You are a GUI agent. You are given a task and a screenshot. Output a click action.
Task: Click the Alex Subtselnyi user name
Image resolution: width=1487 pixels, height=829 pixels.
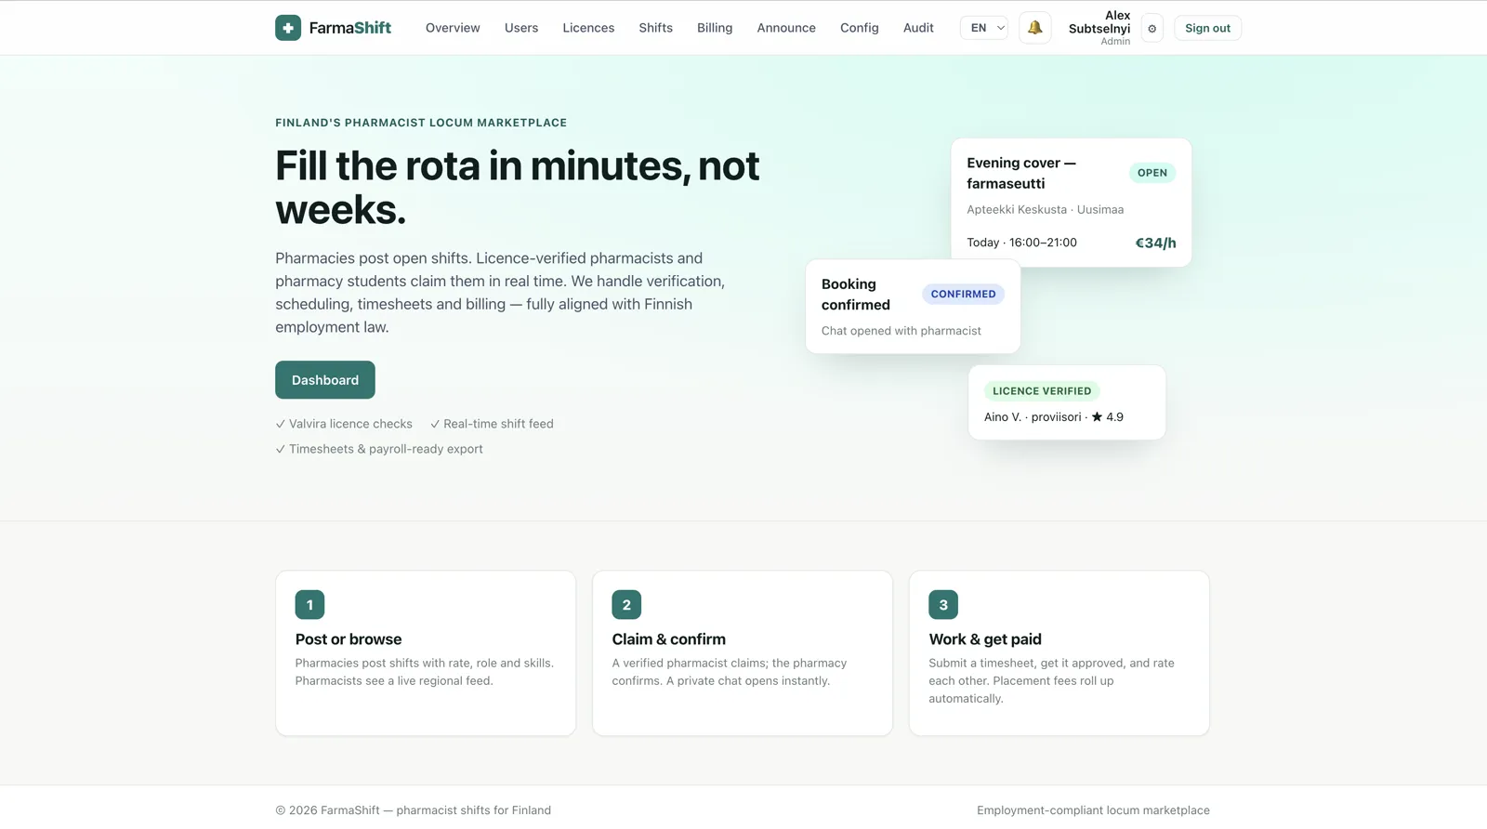pos(1099,22)
